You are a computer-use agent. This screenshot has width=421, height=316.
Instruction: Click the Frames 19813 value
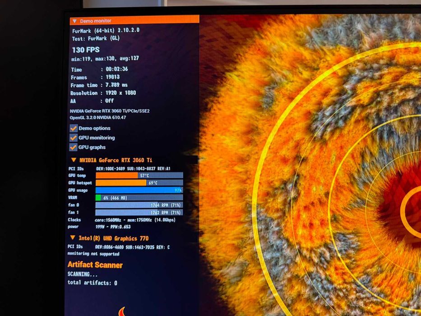(112, 77)
